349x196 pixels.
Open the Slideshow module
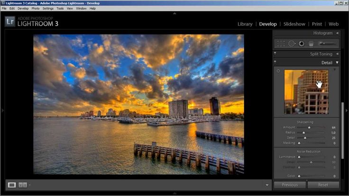(294, 24)
